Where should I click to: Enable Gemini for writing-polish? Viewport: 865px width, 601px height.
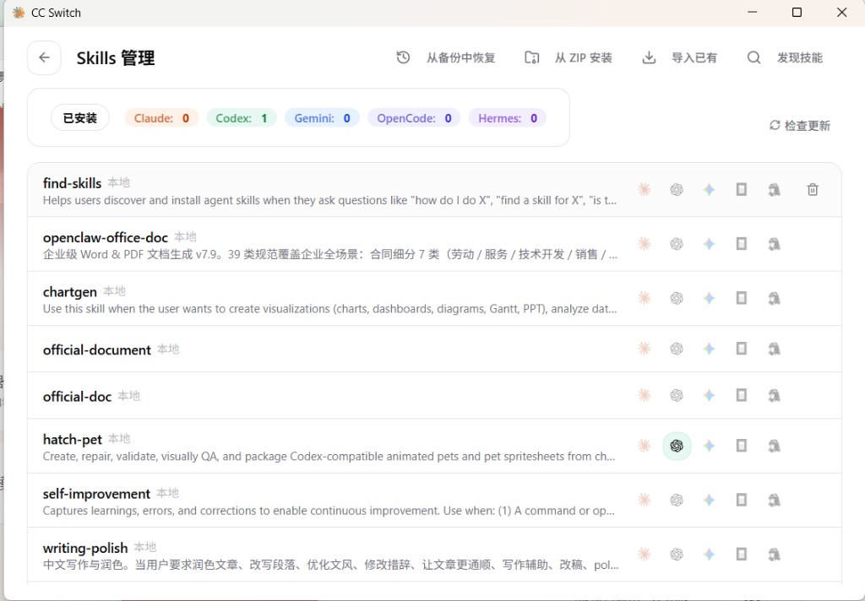click(710, 554)
